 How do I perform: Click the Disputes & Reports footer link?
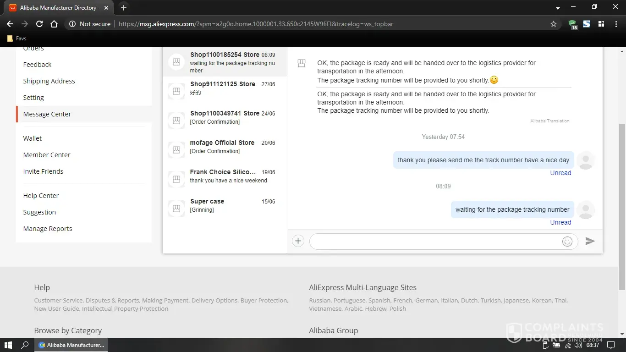112,301
